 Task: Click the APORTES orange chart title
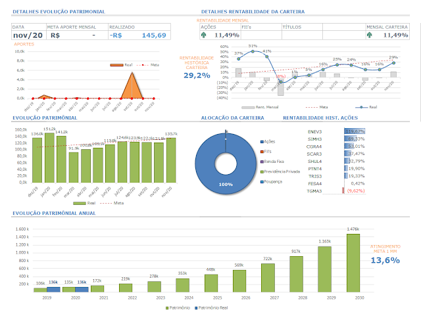24,44
